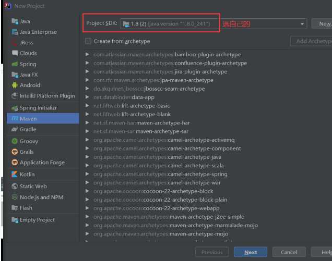332x261 pixels.
Task: Expand the jbosscc-seam-archetype node
Action: pos(87,89)
